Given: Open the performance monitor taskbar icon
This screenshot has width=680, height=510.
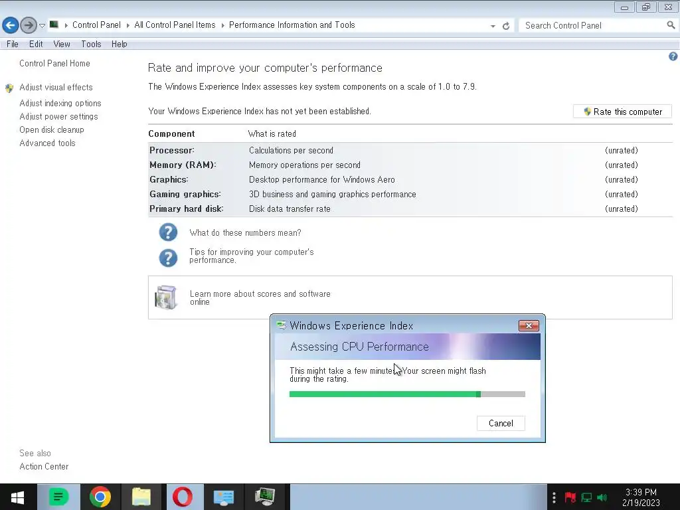Looking at the screenshot, I should [x=265, y=497].
